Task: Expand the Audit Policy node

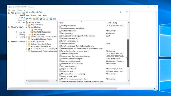Action: [29, 30]
